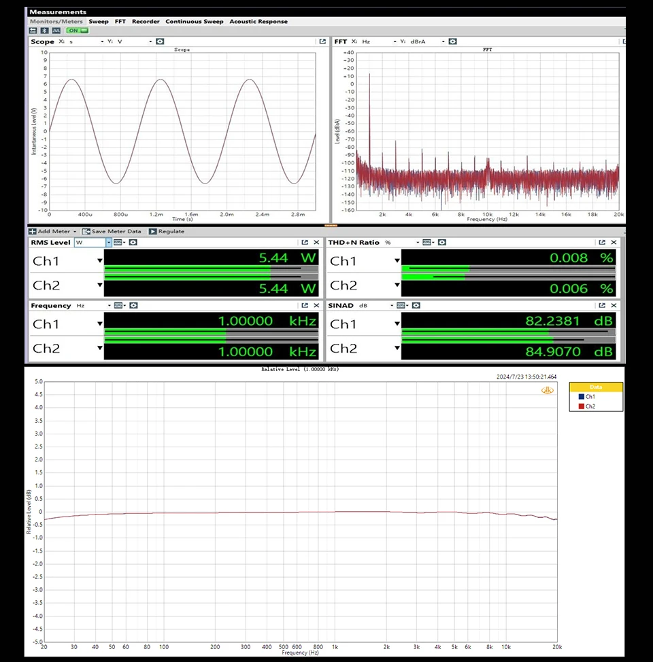This screenshot has height=662, width=653.
Task: Pop out the RMS Level meter
Action: tap(305, 243)
